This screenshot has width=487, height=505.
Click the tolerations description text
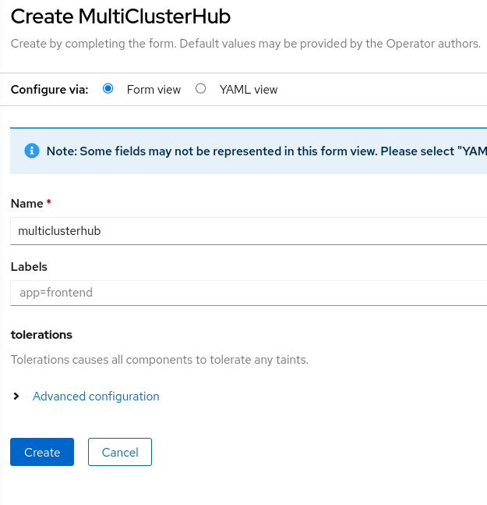pyautogui.click(x=160, y=360)
